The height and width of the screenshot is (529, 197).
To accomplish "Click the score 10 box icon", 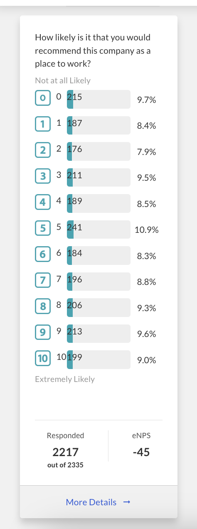I will click(42, 358).
